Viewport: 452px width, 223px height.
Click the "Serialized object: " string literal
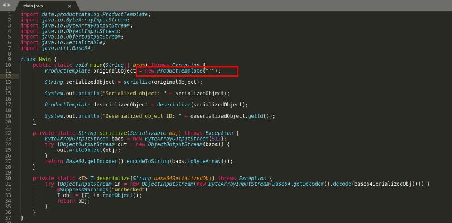point(138,93)
